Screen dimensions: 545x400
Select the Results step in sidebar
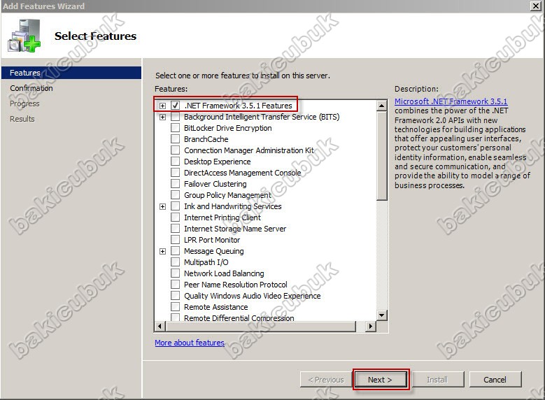click(22, 119)
